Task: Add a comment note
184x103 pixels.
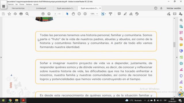Action: (x=119, y=14)
